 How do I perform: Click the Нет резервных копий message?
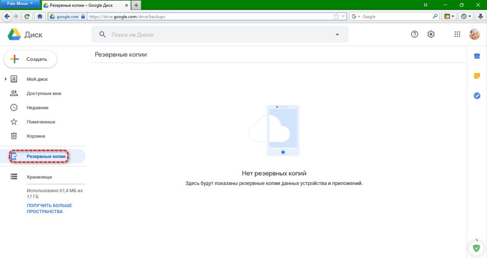274,174
